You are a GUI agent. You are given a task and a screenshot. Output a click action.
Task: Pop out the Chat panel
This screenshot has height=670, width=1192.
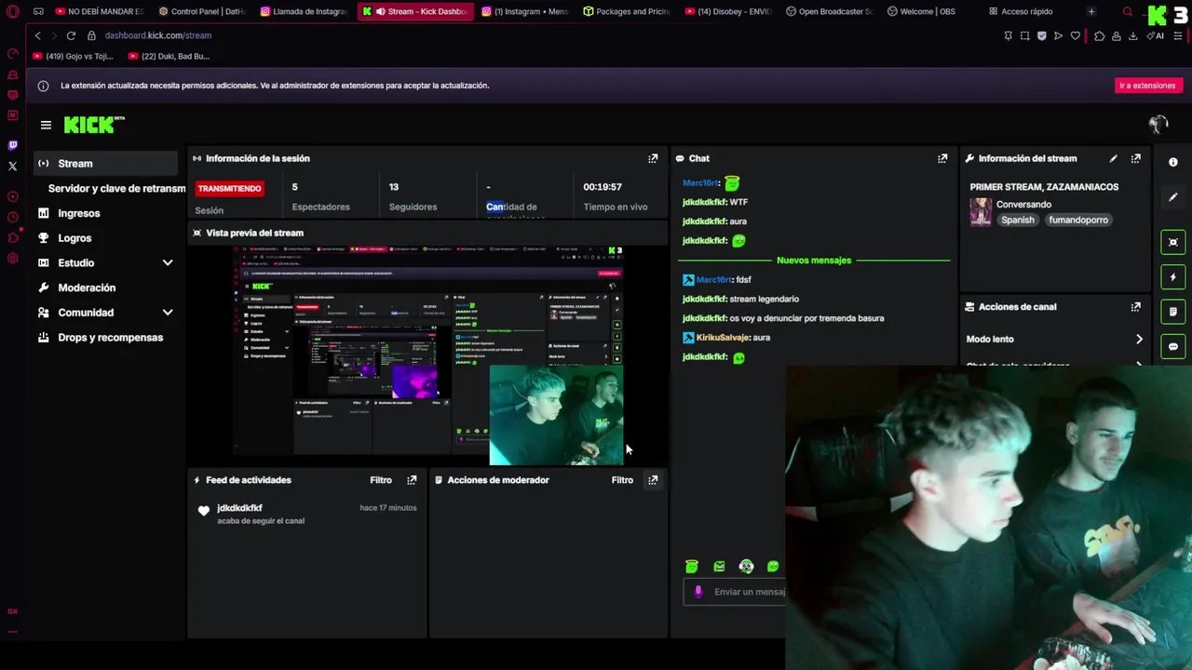coord(942,158)
